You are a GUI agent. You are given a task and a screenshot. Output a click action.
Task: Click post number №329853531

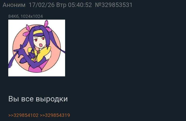(114, 5)
